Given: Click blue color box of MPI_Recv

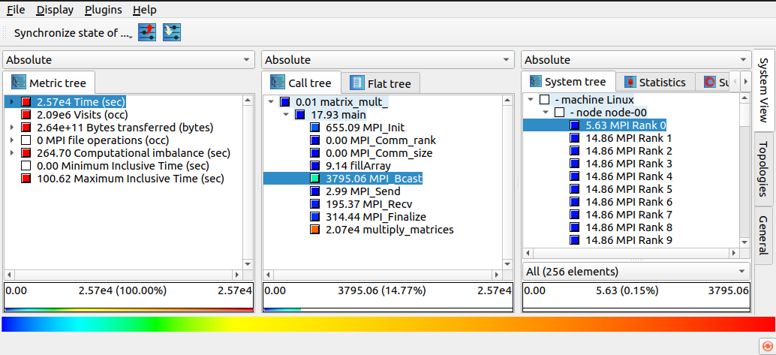Looking at the screenshot, I should 314,204.
